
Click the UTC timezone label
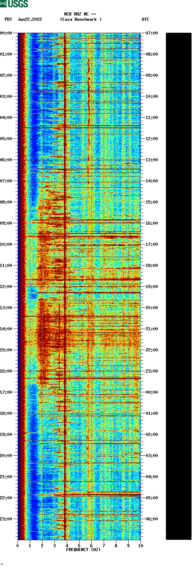pos(145,19)
